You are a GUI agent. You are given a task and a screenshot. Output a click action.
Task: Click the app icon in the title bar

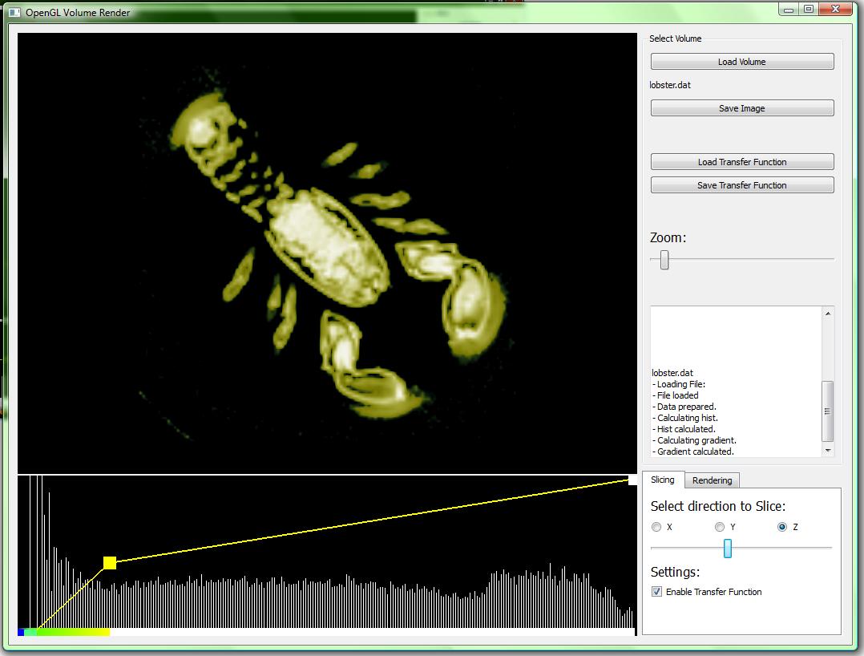[x=14, y=12]
